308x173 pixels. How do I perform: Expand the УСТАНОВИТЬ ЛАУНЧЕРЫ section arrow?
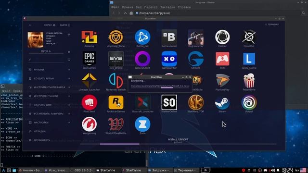click(69, 114)
